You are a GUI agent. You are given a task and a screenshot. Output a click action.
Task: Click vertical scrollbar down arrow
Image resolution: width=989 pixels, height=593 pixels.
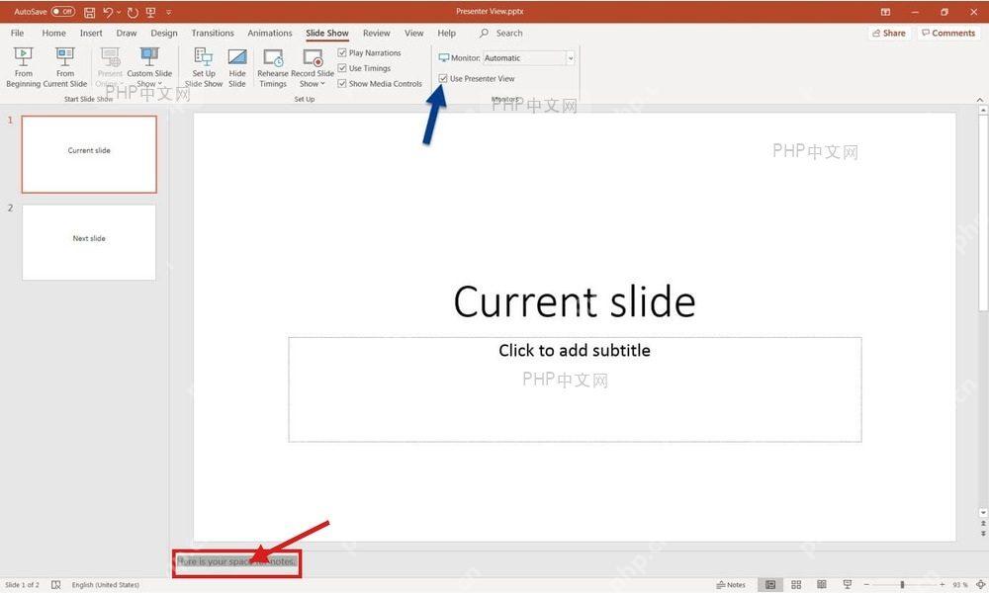983,513
